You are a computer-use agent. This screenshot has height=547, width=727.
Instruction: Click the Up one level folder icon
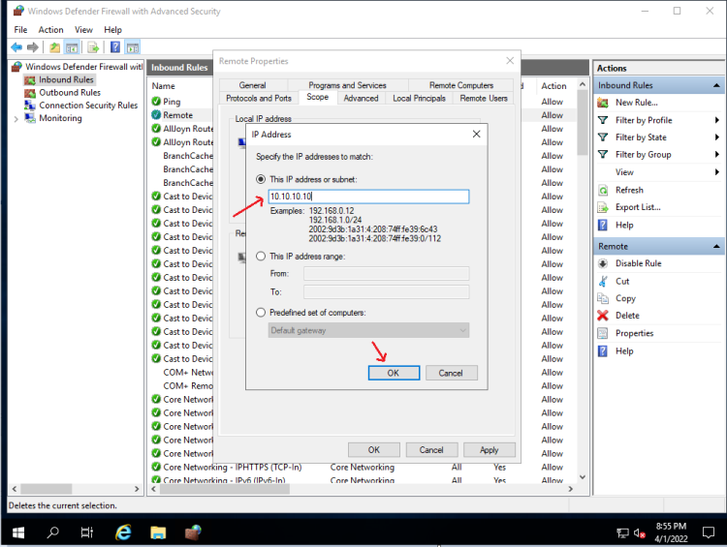54,47
